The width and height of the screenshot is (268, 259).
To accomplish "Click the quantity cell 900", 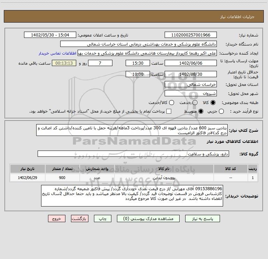I will tap(62, 178).
